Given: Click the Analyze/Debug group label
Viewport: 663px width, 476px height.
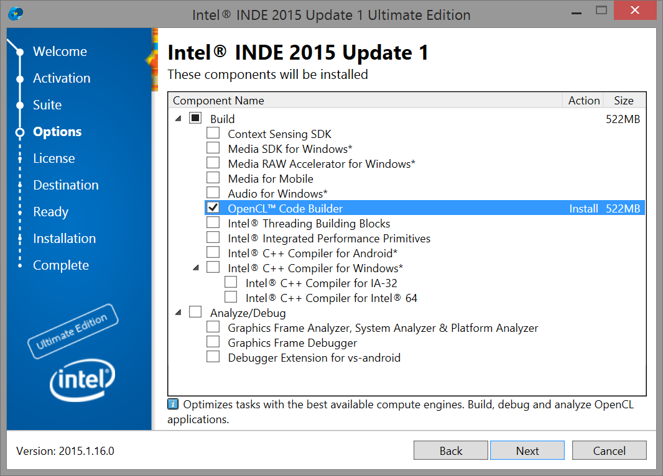Looking at the screenshot, I should [248, 313].
